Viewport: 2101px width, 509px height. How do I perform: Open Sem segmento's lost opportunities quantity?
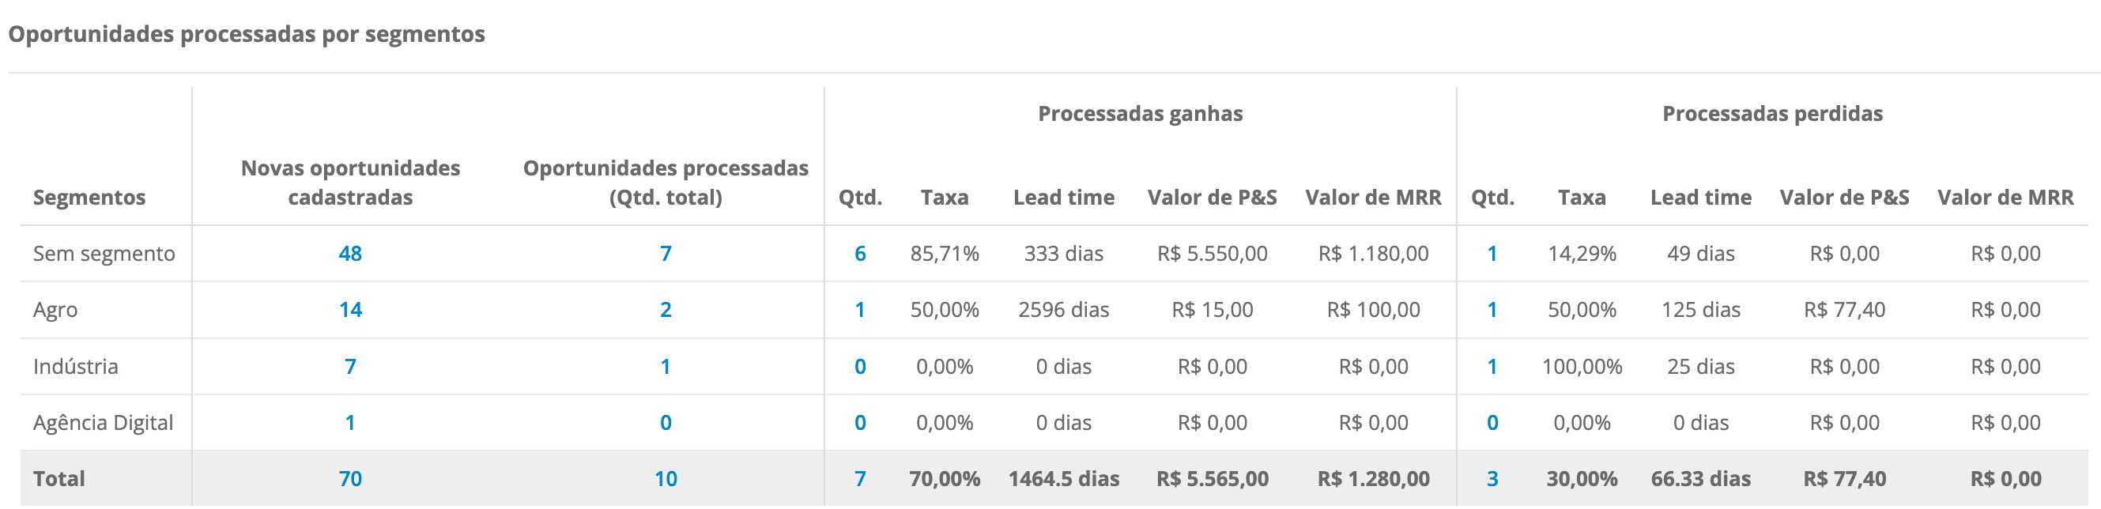[1492, 254]
